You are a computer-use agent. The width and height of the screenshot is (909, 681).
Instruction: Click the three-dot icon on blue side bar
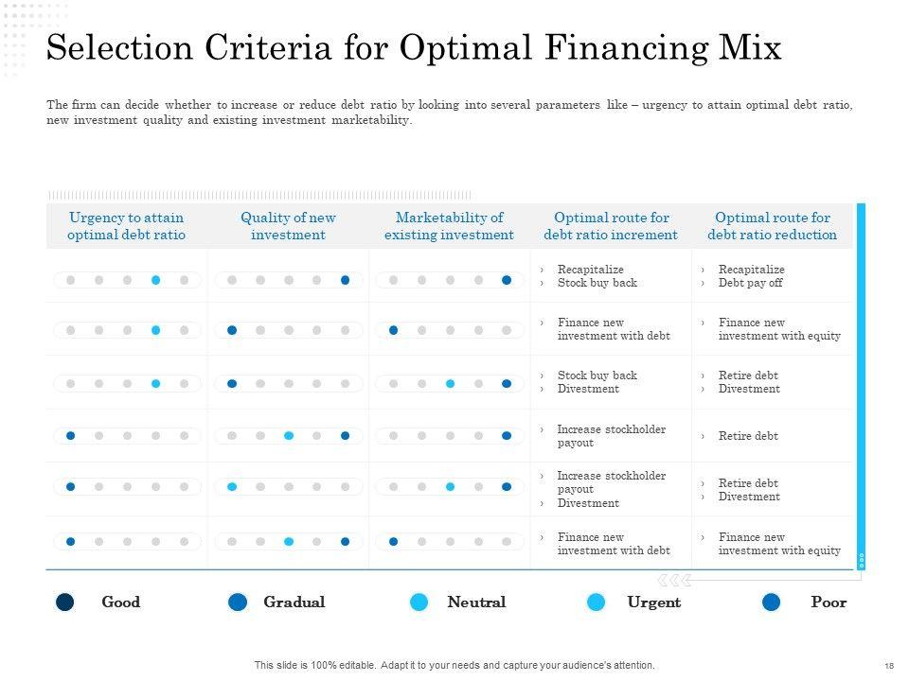point(861,560)
